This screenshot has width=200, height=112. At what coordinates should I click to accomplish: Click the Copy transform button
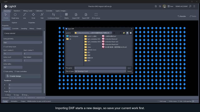pyautogui.click(x=16, y=95)
